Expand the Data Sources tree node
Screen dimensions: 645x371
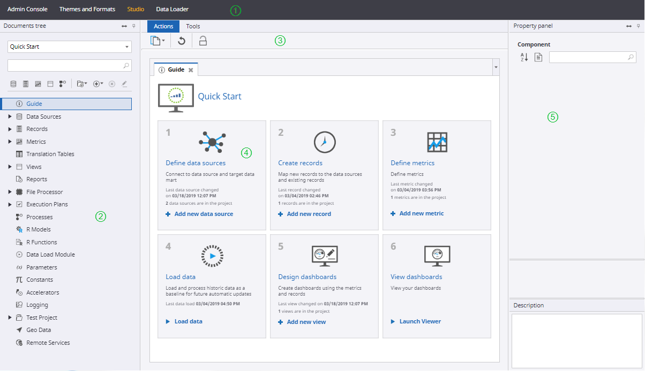coord(10,117)
